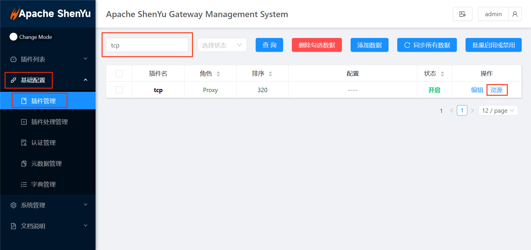Click the 资源 link in tcp row
Screen dimensions: 531x250
click(496, 90)
